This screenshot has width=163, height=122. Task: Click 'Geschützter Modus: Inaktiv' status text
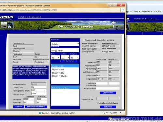63,113
